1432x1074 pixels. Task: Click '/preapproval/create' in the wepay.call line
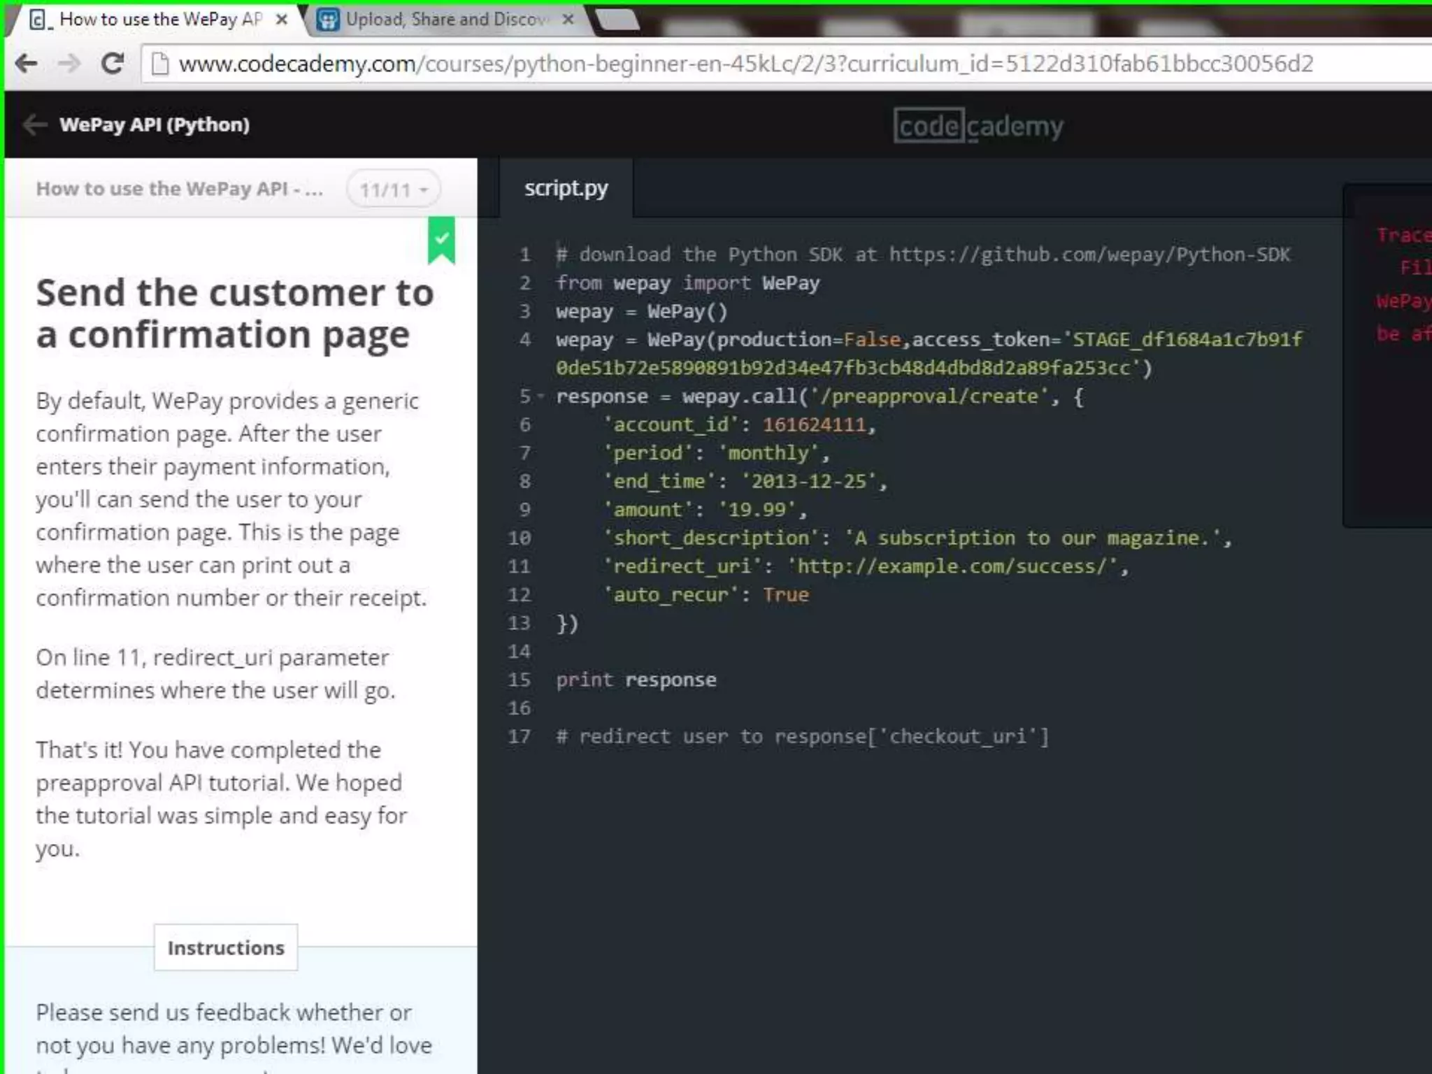pos(929,396)
